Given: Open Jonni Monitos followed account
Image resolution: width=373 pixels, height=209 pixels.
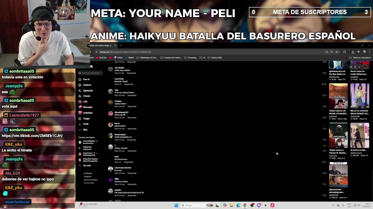Looking at the screenshot, I should point(87,142).
